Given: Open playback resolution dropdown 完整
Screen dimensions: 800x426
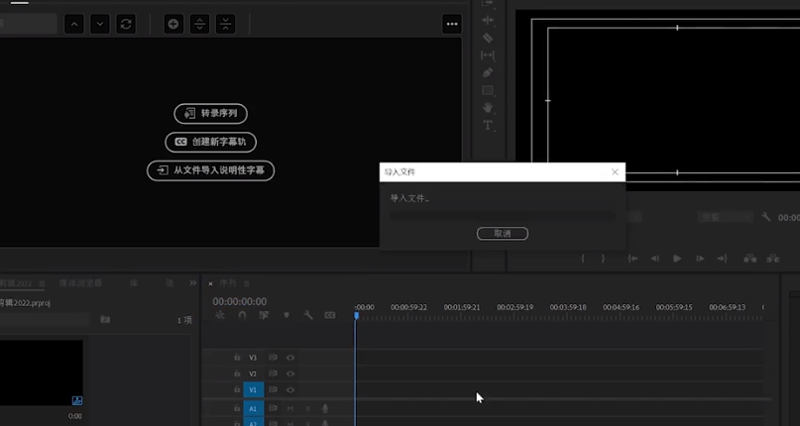Looking at the screenshot, I should [x=725, y=217].
